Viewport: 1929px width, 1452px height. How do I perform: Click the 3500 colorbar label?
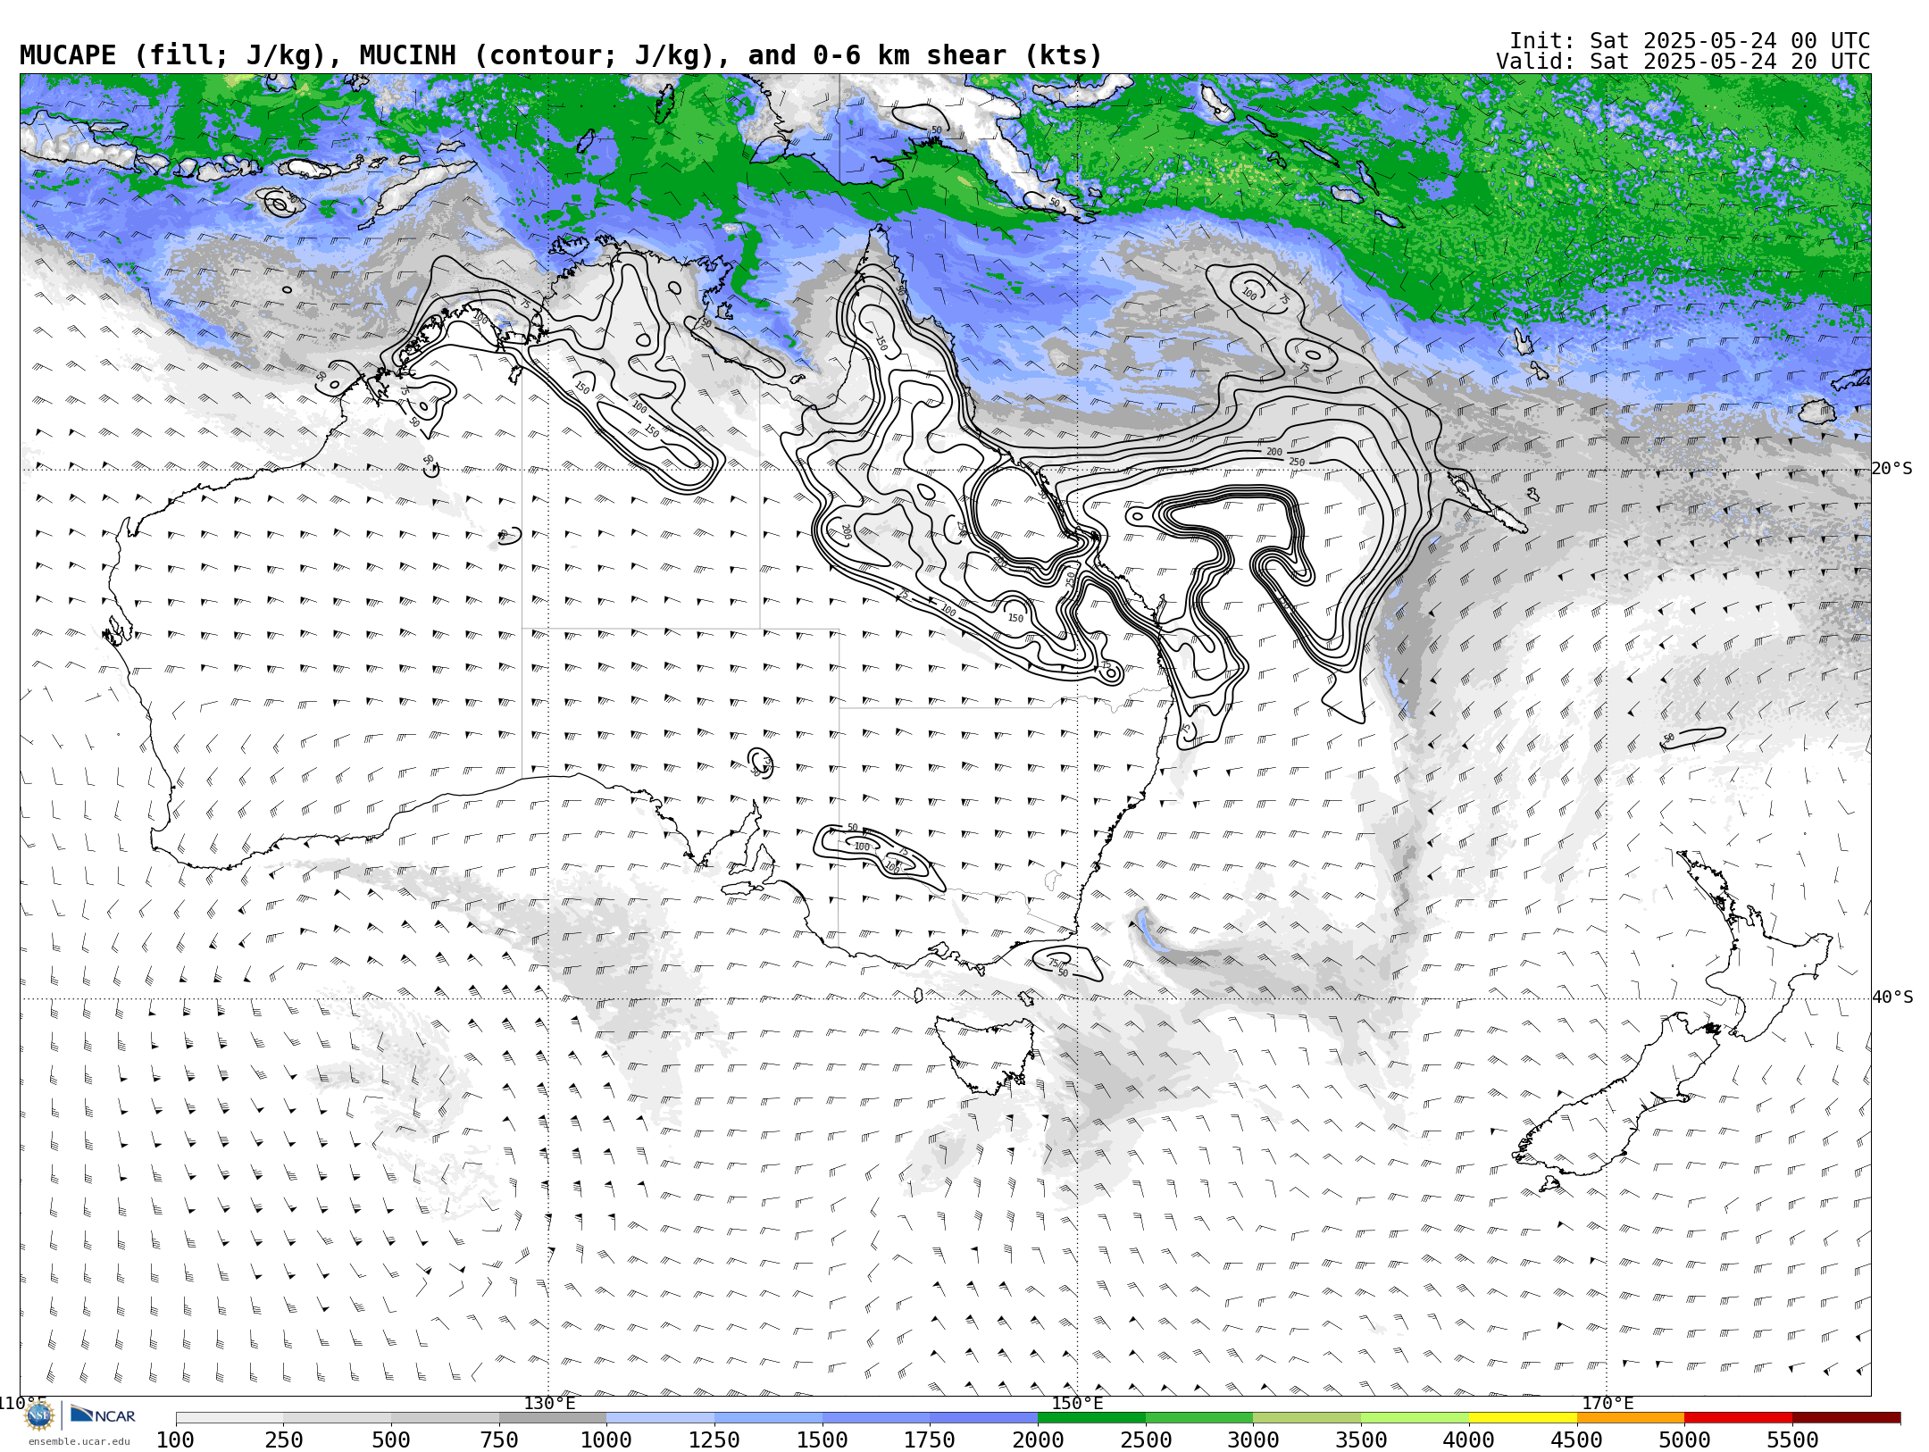pyautogui.click(x=1361, y=1440)
